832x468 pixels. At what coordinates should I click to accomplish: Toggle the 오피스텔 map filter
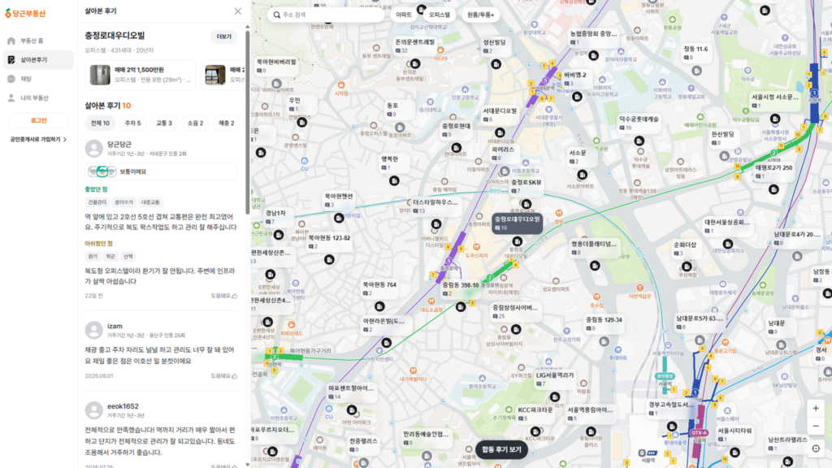(x=439, y=15)
